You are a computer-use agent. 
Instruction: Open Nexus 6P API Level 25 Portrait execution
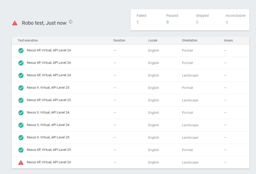49,150
